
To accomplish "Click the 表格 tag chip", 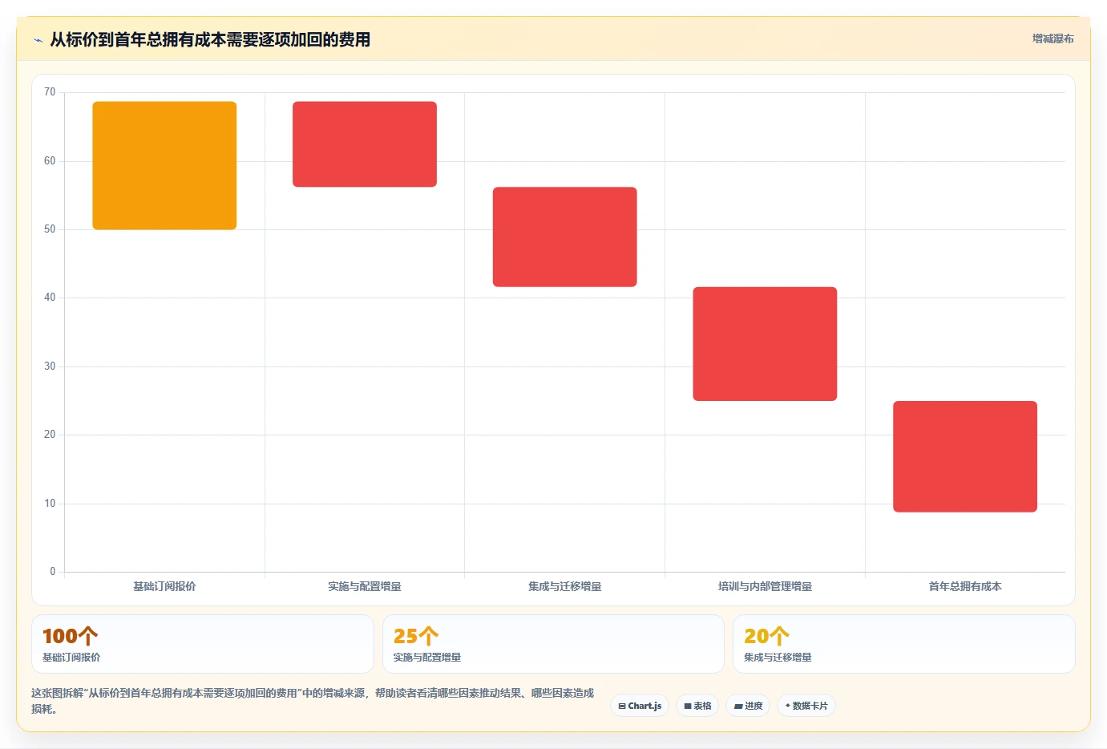I will [697, 706].
